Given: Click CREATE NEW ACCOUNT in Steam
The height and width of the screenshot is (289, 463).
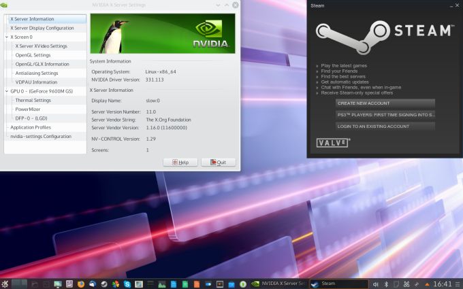Looking at the screenshot, I should [x=385, y=103].
